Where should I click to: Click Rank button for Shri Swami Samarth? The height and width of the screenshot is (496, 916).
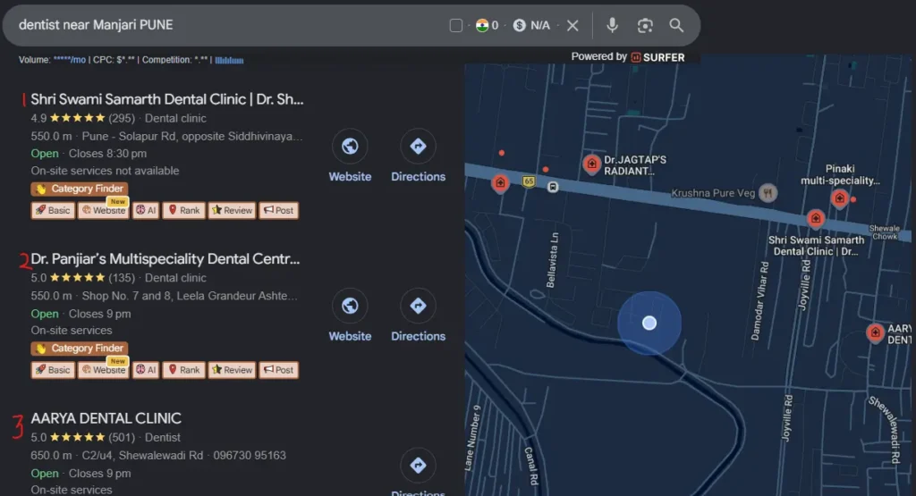click(184, 210)
